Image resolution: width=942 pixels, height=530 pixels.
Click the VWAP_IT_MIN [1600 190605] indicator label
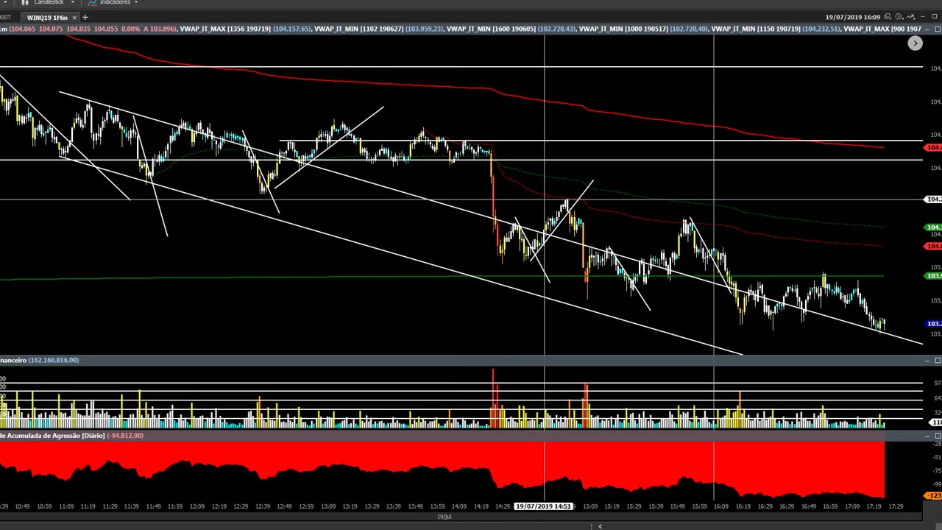coord(491,29)
